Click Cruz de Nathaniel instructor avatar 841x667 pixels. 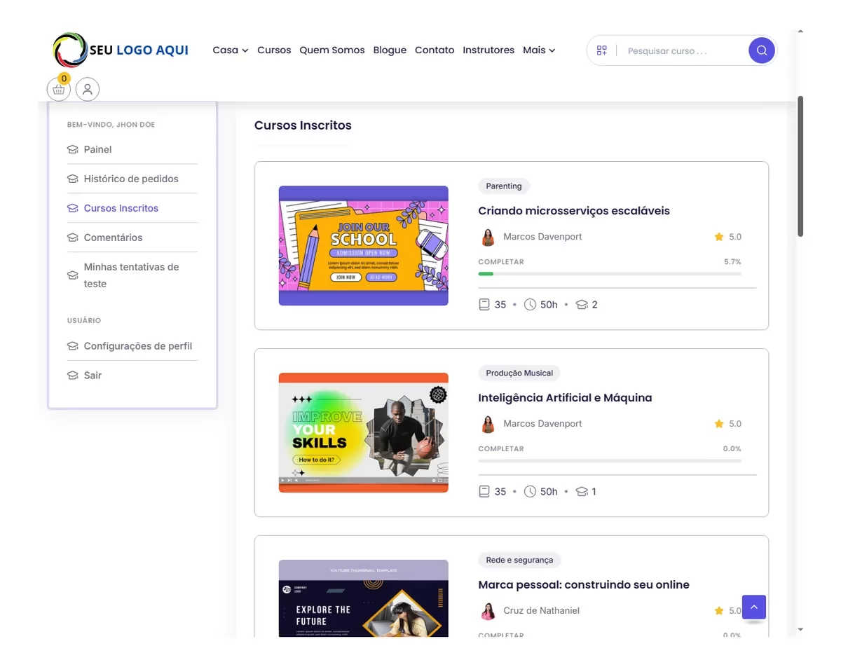pos(488,611)
